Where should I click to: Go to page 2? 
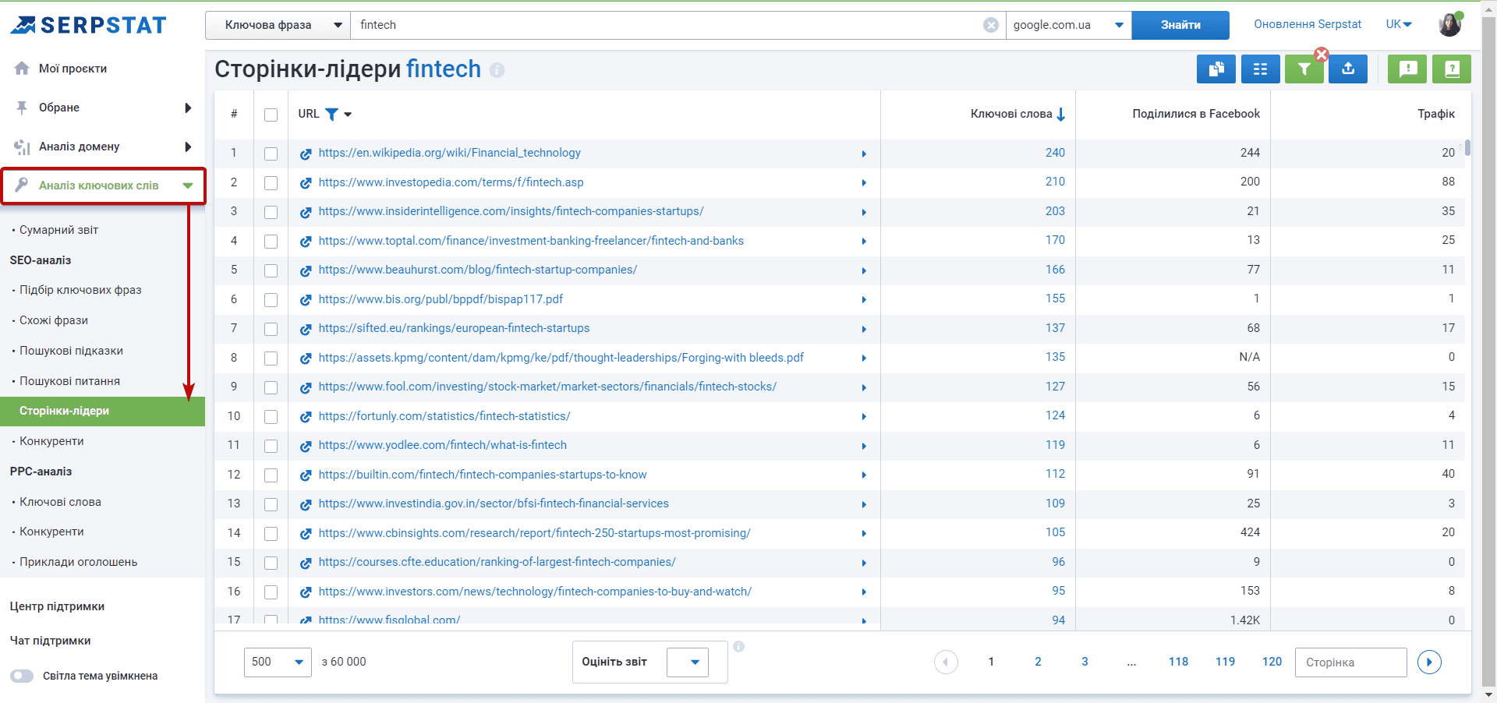coord(1038,662)
